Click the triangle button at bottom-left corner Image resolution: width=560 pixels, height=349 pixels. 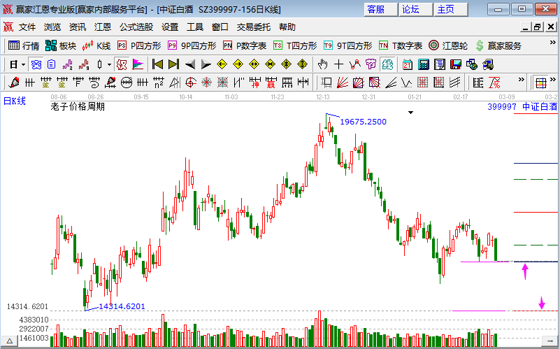coord(9,341)
